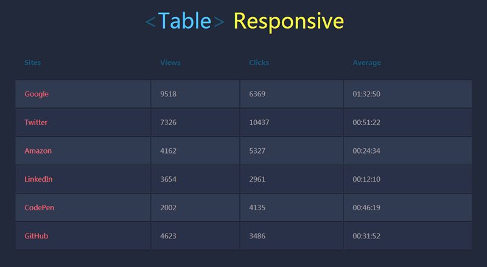The image size is (487, 267).
Task: Select the average time 00:12:10
Action: [366, 179]
